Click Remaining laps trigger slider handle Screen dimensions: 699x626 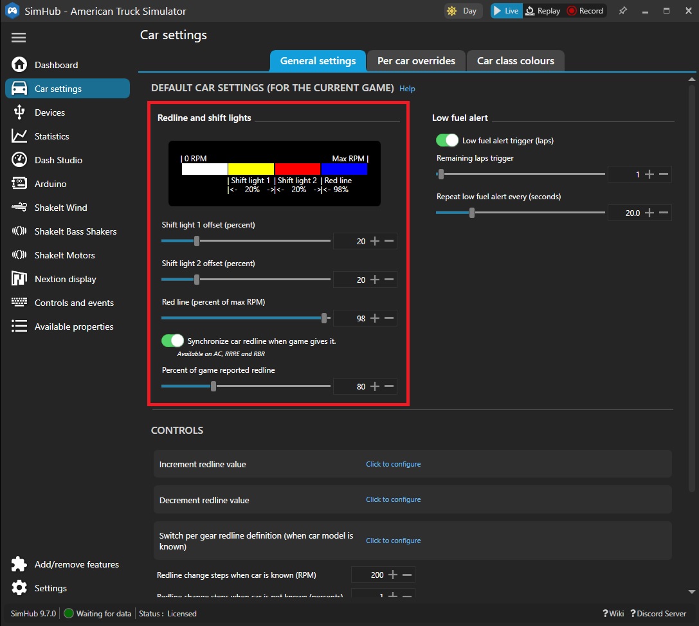pos(441,174)
